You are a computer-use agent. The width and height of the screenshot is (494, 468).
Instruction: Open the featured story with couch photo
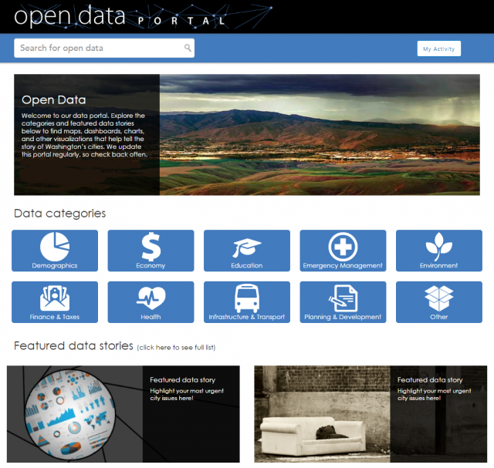370,414
